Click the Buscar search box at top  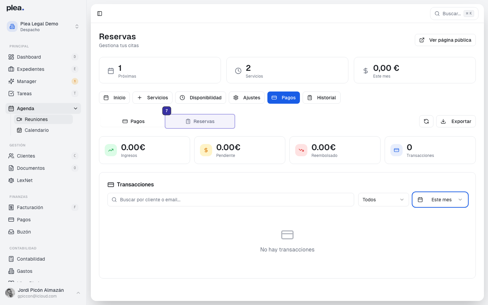(x=454, y=14)
